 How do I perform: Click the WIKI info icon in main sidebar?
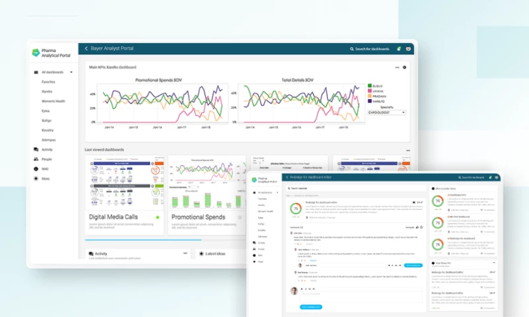(36, 169)
